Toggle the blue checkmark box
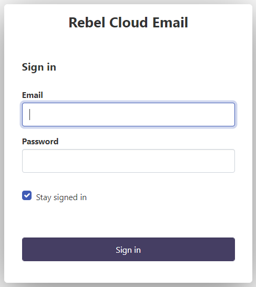The width and height of the screenshot is (256, 287). click(x=27, y=195)
